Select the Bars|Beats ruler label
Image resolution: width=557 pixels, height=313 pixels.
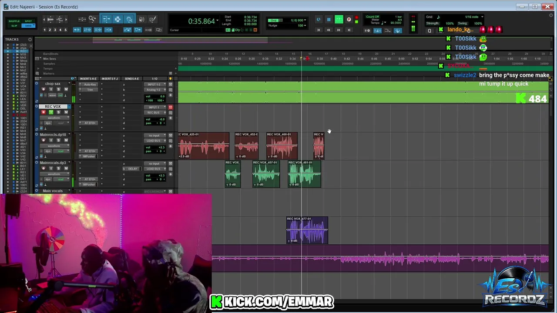50,54
